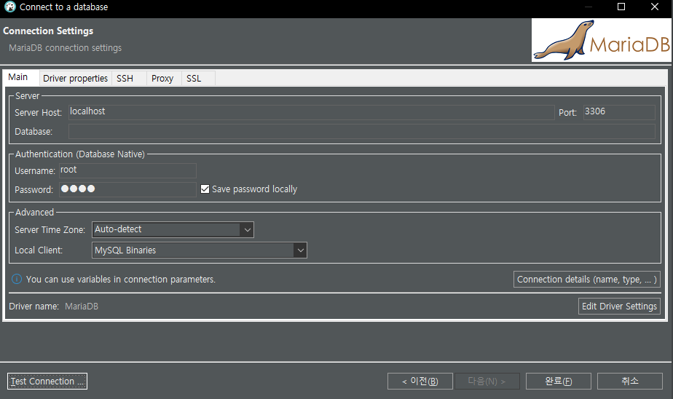Click the MariaDB seal logo
The image size is (673, 399).
click(x=601, y=40)
